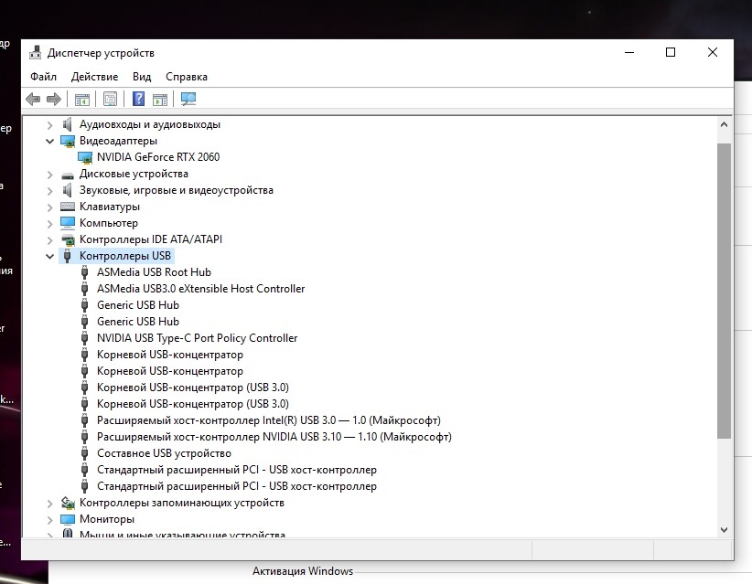The height and width of the screenshot is (584, 752).
Task: Expand the Компьютер node
Action: (x=50, y=224)
